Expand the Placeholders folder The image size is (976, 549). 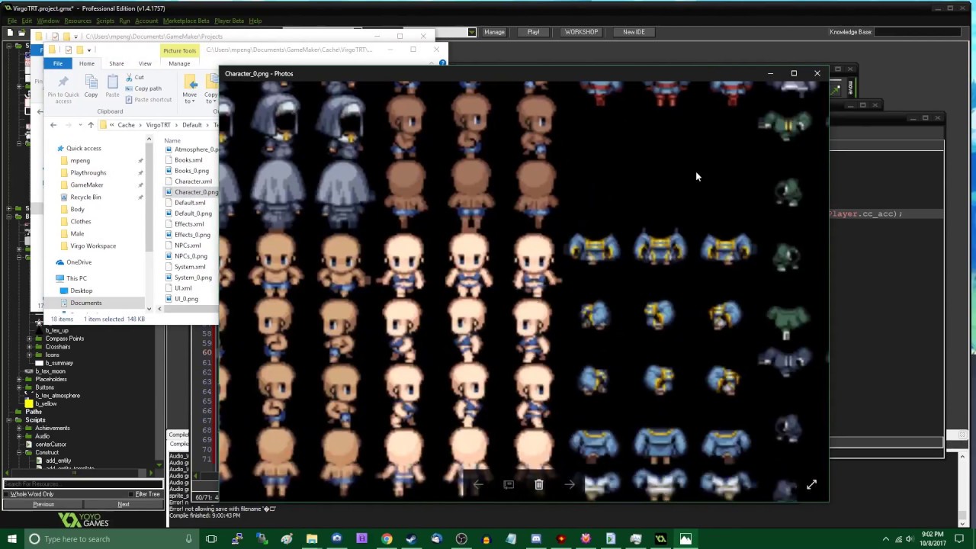coord(20,379)
